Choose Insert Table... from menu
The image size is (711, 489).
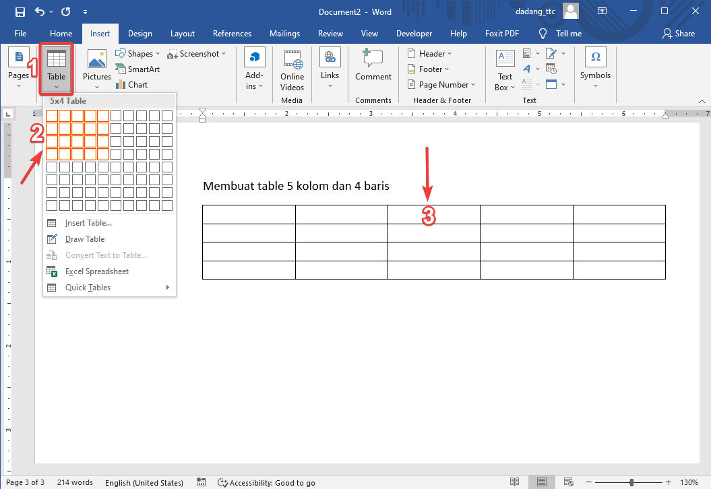click(x=88, y=223)
